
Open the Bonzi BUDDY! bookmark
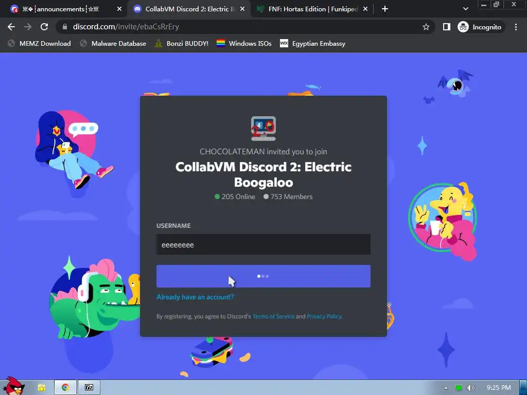point(182,43)
